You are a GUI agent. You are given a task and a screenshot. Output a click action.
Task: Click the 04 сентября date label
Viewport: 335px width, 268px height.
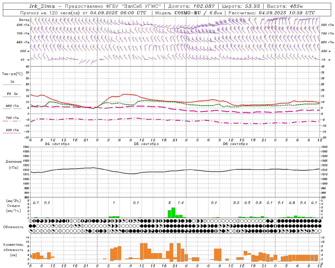pos(57,144)
